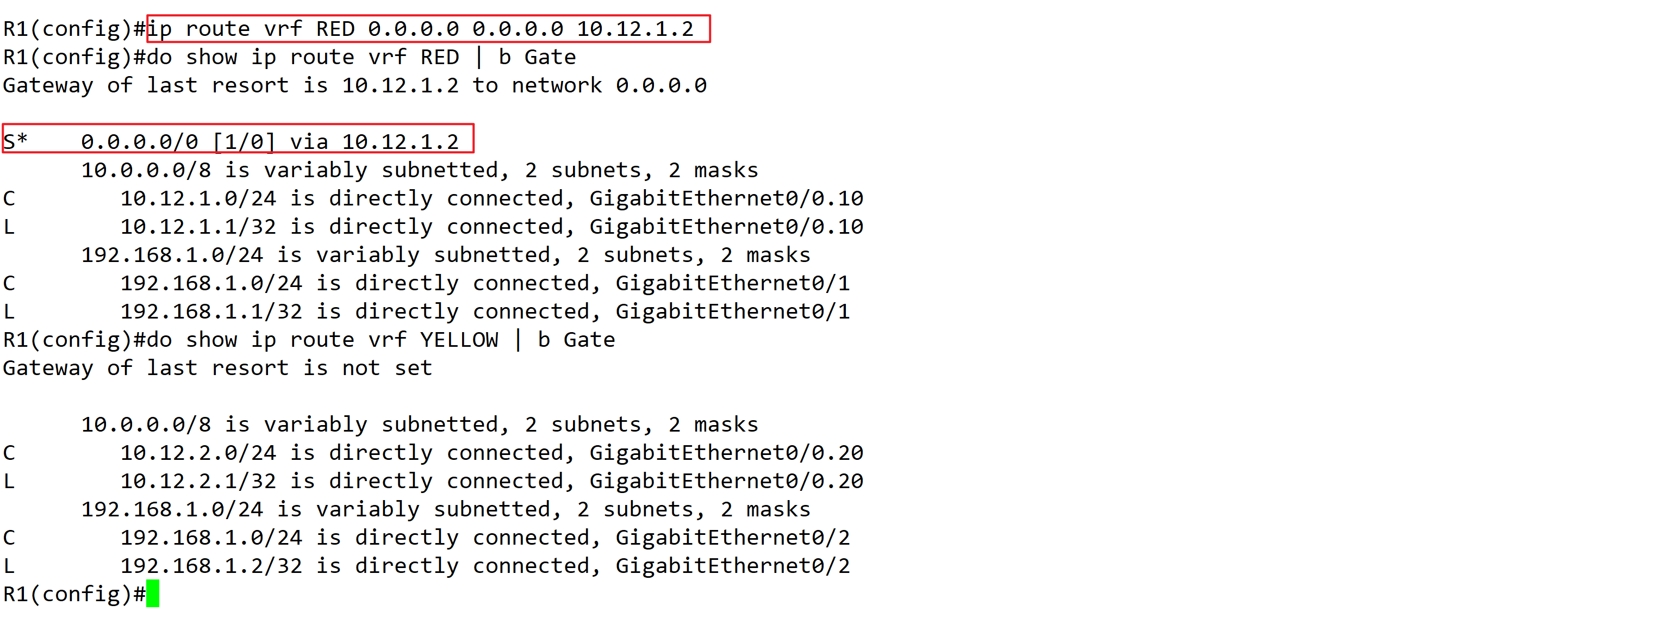Click the 'show ip route vrf YELLOW' command line
This screenshot has height=630, width=1658.
click(309, 340)
